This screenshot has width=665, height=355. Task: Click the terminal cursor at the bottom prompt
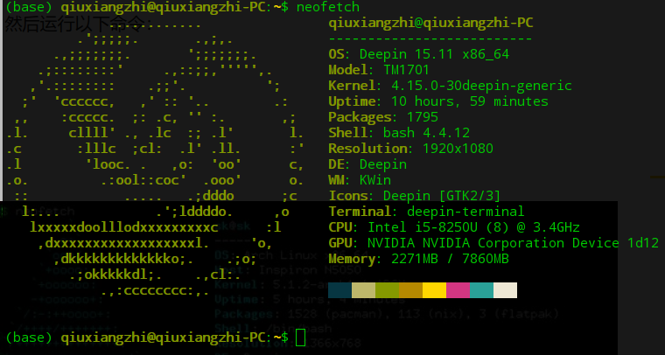pos(301,338)
